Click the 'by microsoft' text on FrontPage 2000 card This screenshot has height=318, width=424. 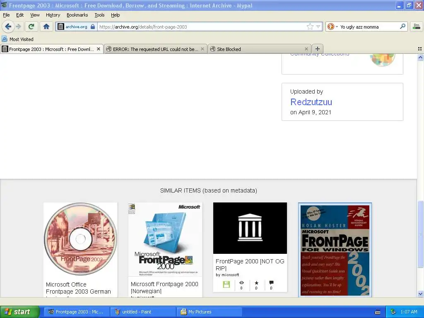point(227,275)
